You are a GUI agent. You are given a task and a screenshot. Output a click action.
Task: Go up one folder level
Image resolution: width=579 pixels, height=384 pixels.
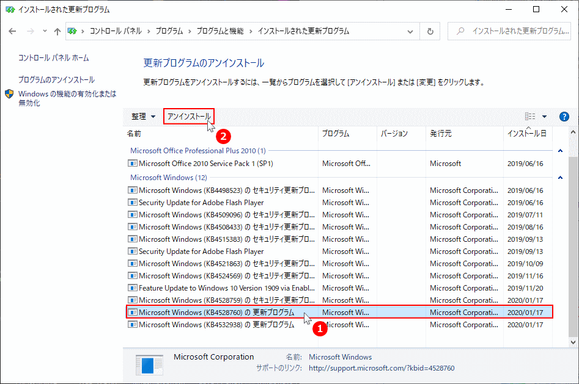click(x=57, y=31)
